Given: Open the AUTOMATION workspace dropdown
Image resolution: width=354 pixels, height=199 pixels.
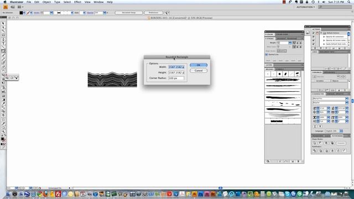Looking at the screenshot, I should 305,7.
